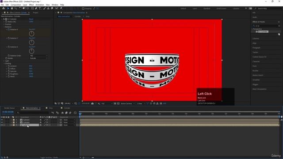Image resolution: width=283 pixels, height=159 pixels.
Task: Click the timeline shy layers switch icon
Action: [x=62, y=113]
